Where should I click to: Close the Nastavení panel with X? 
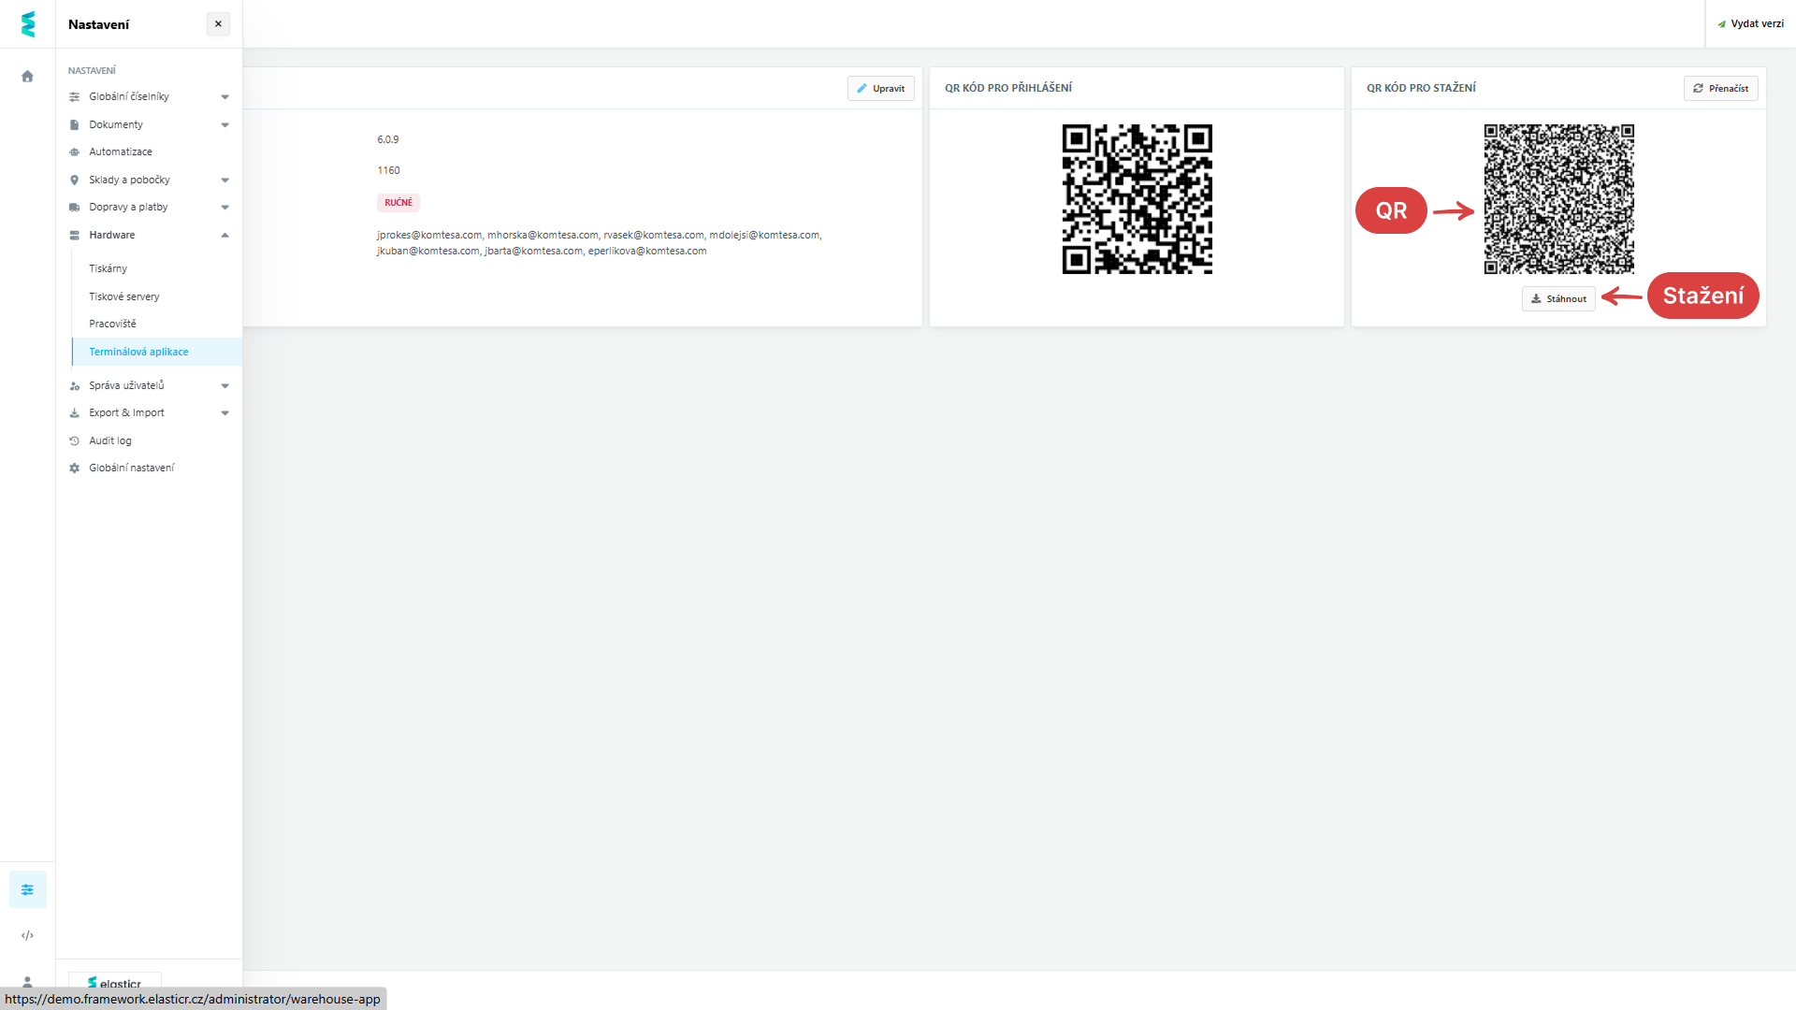(x=218, y=24)
